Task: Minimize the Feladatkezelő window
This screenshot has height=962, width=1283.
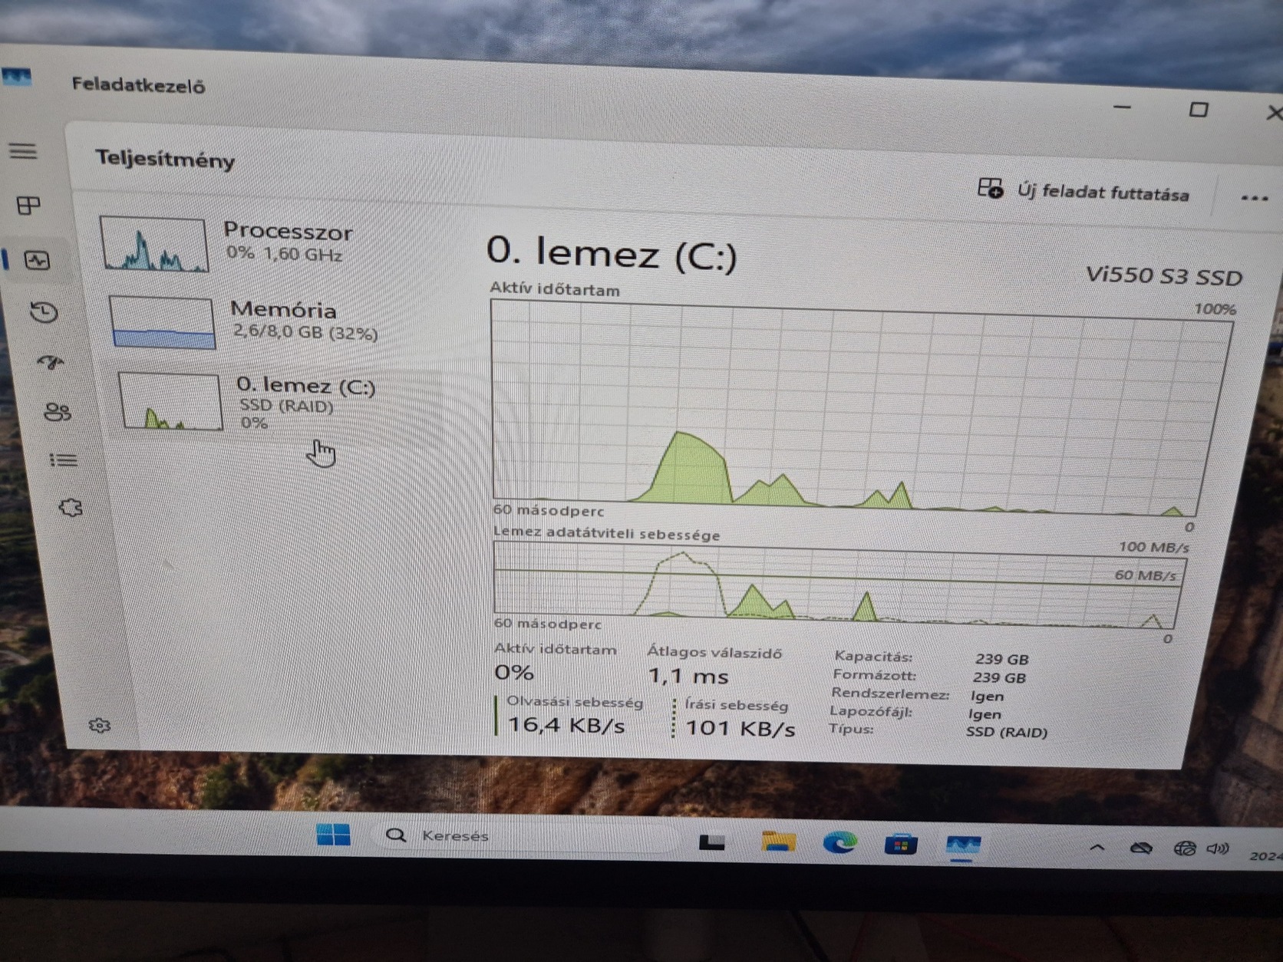Action: click(1122, 107)
